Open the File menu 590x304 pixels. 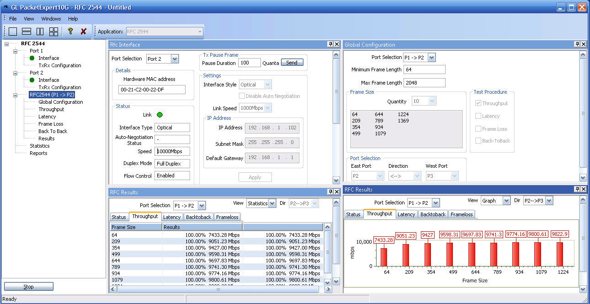[x=13, y=19]
